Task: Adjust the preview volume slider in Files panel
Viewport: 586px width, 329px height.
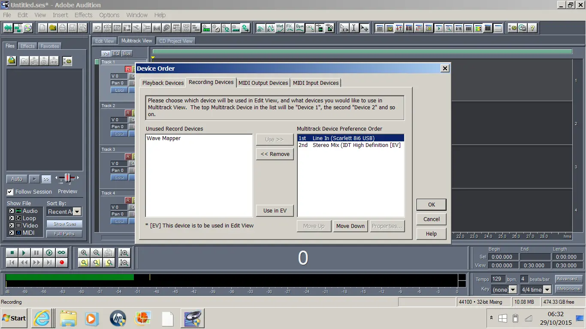Action: (67, 178)
